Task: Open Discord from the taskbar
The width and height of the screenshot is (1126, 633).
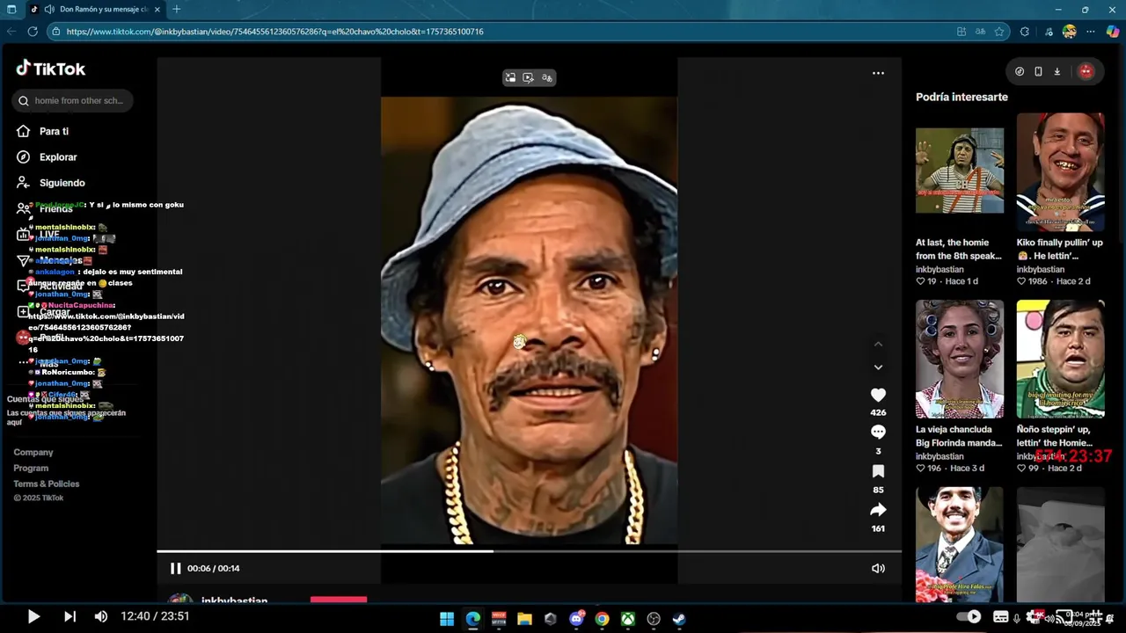Action: (x=577, y=618)
